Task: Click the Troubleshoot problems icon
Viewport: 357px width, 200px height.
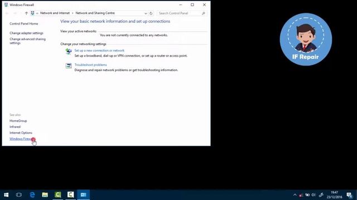Action: pos(69,66)
